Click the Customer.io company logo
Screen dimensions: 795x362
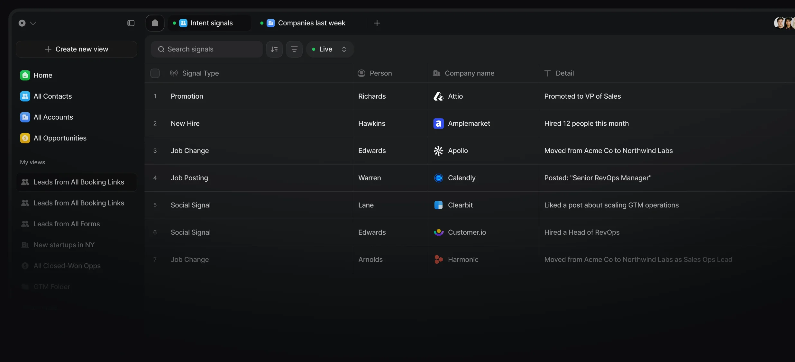pos(438,232)
